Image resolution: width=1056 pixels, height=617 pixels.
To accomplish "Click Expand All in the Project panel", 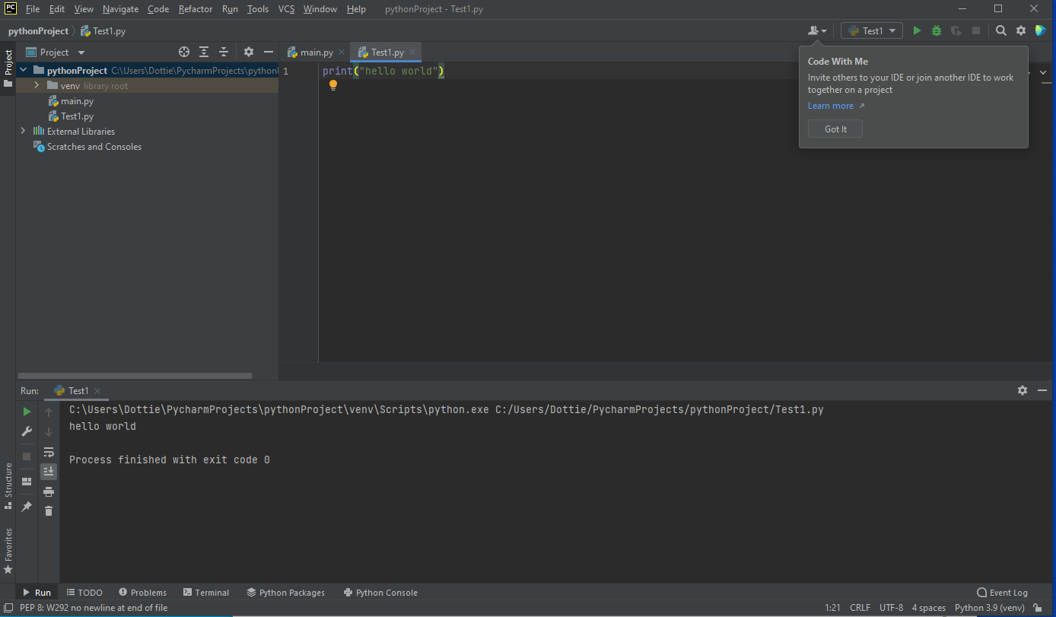I will coord(204,52).
